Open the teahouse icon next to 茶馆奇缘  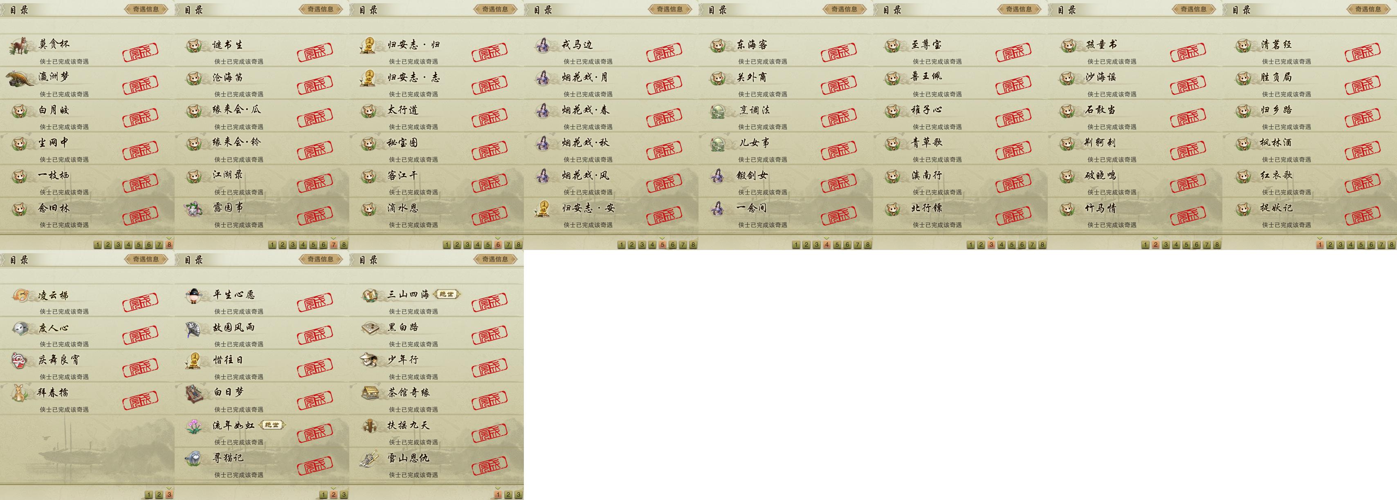click(x=370, y=393)
